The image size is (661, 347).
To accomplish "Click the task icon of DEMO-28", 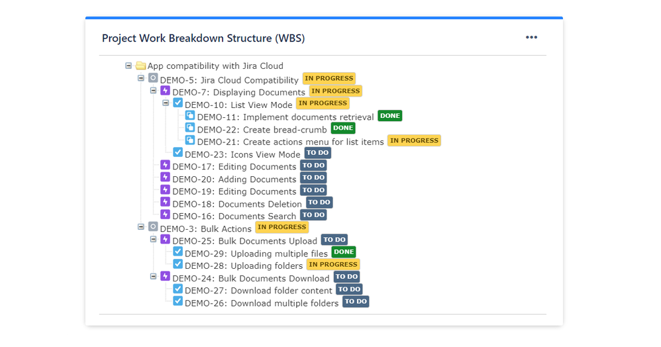I will pyautogui.click(x=178, y=264).
